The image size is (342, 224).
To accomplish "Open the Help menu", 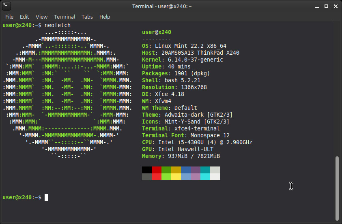I will tap(105, 17).
